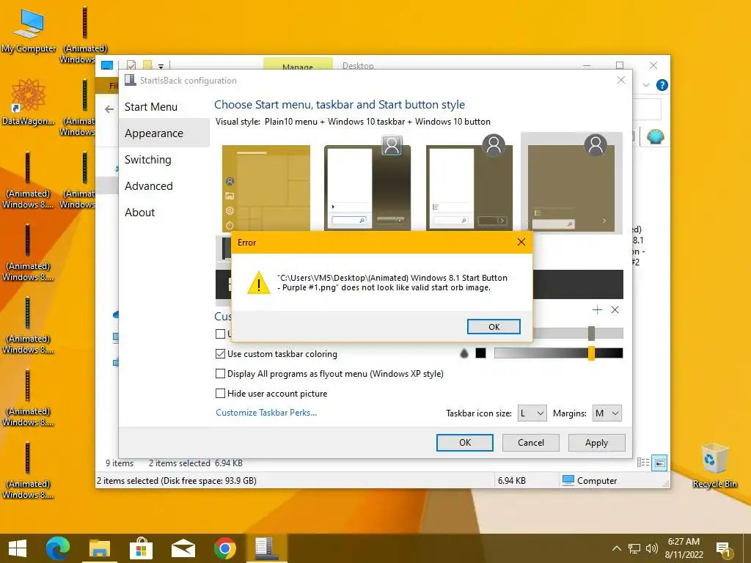Click the plus icon to add start button

tap(597, 310)
